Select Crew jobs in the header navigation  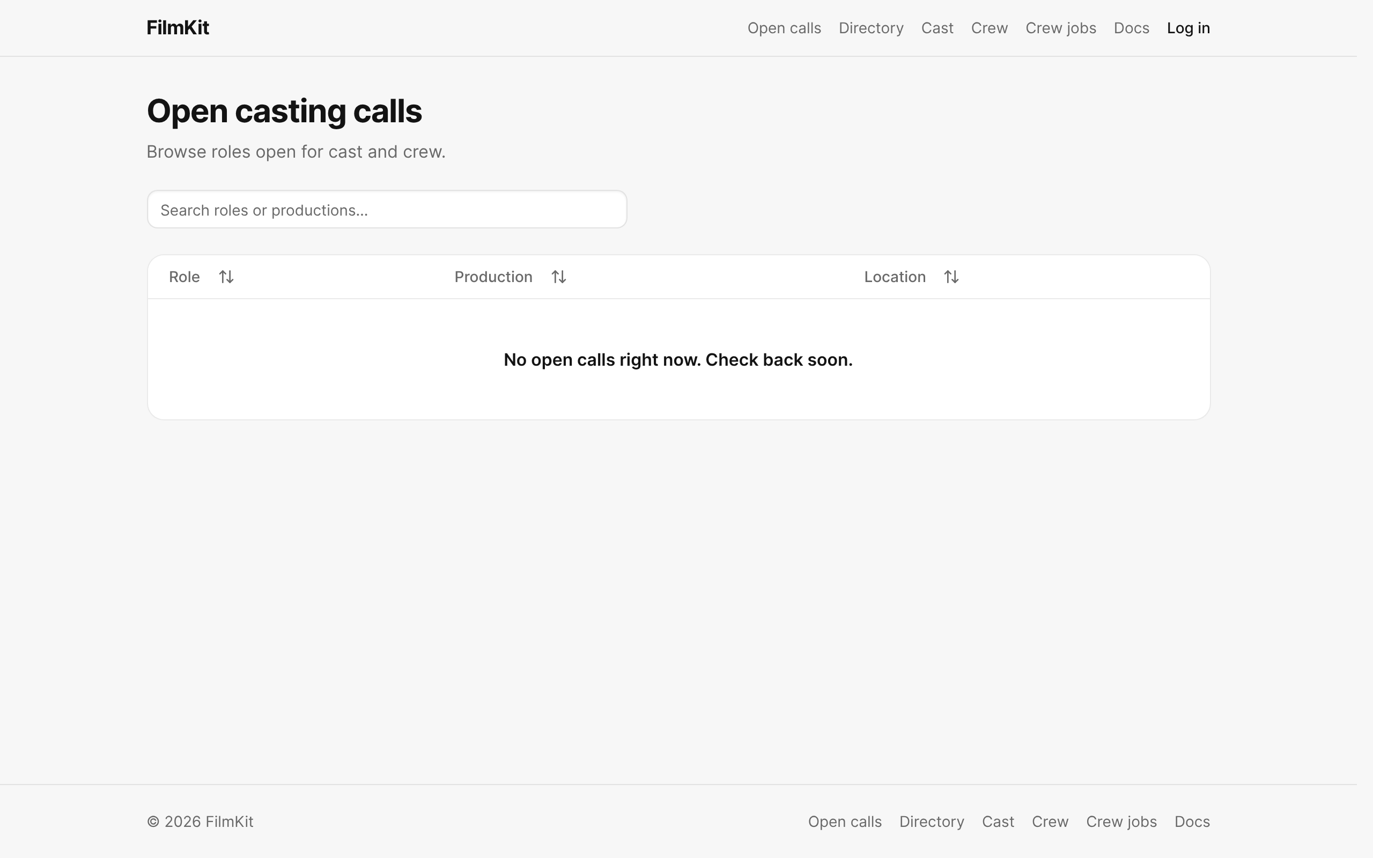[x=1060, y=28]
